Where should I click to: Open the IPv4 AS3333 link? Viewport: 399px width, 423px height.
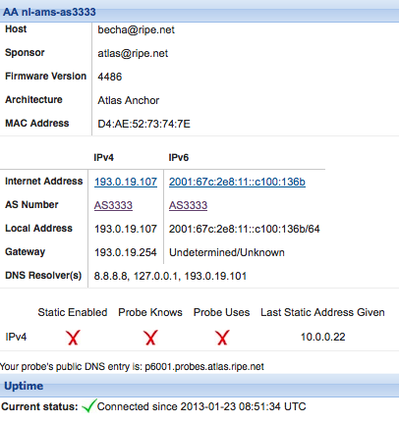(x=113, y=205)
